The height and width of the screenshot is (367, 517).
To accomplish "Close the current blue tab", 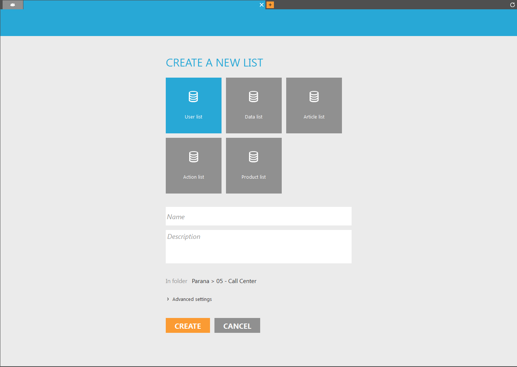I will (262, 5).
